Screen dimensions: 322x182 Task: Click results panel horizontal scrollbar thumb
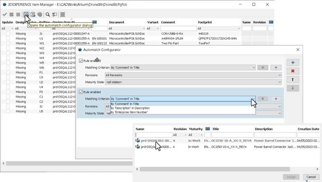coord(215,169)
